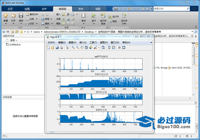
Task: Click Run and Advance (运行并前进) icon
Action: tap(103, 15)
